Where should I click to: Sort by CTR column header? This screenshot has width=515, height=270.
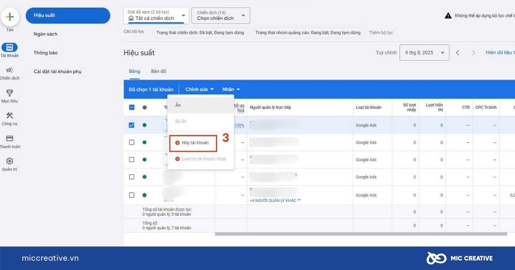pos(466,108)
